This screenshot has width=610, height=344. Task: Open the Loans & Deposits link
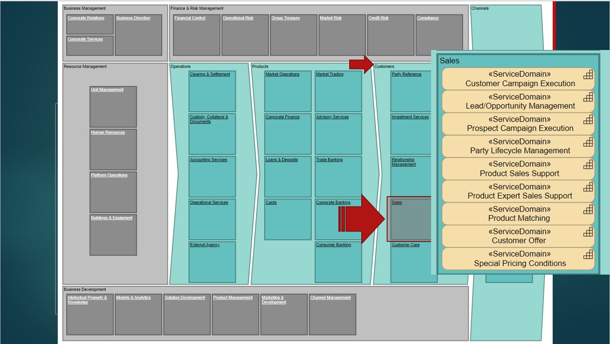pyautogui.click(x=282, y=159)
